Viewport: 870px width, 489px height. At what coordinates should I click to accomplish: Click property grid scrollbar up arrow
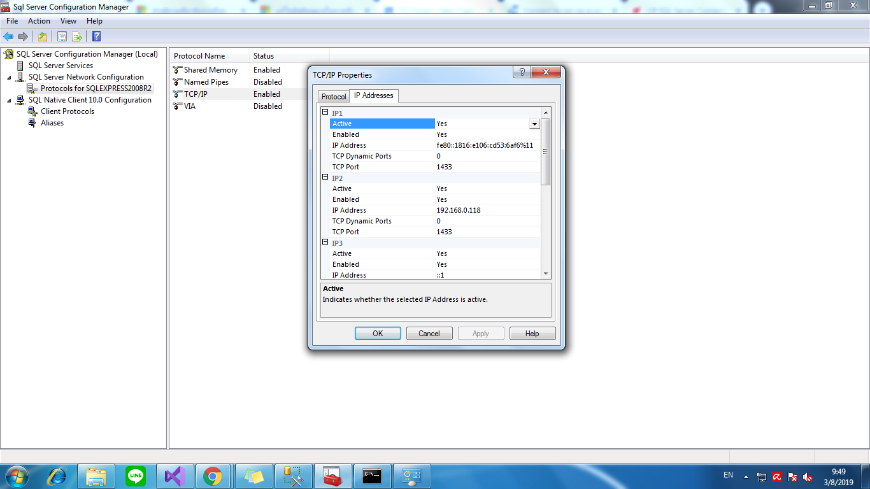tap(545, 113)
